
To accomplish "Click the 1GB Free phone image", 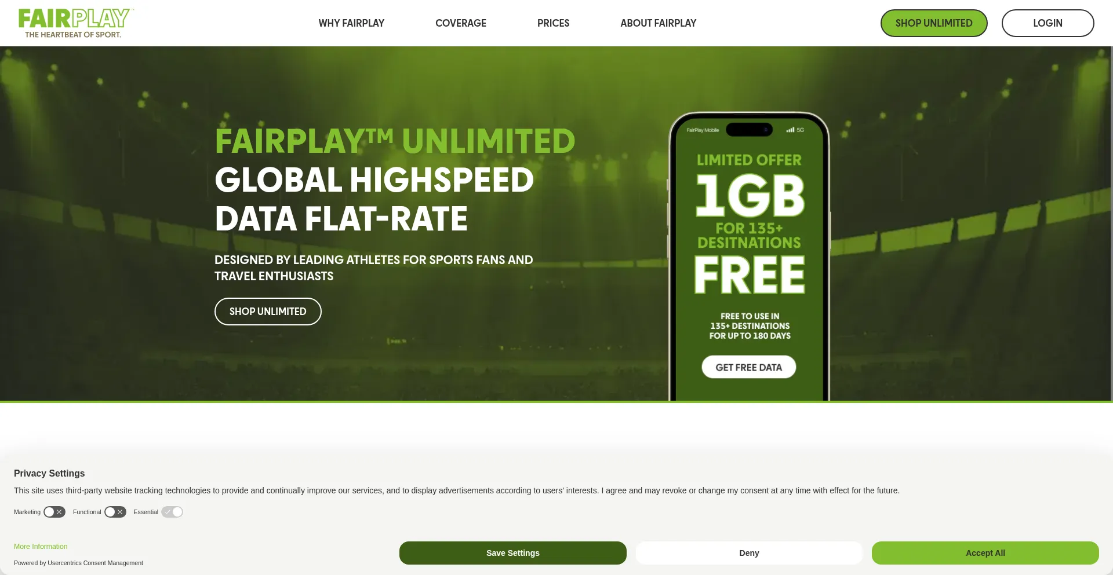I will point(749,256).
